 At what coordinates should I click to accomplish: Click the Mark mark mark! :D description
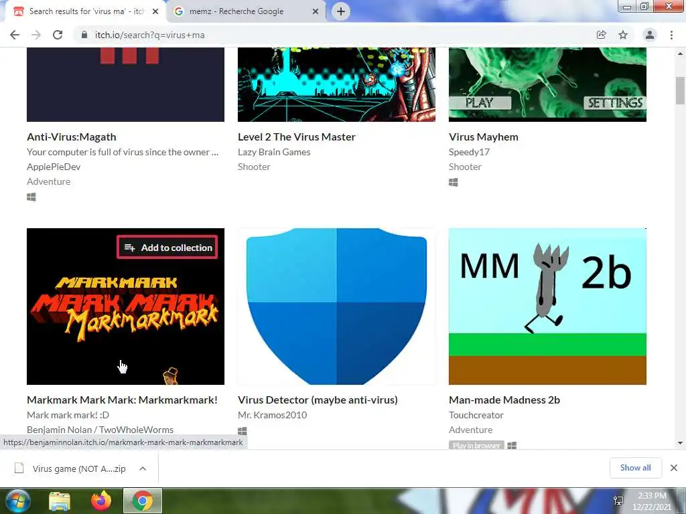pyautogui.click(x=68, y=415)
